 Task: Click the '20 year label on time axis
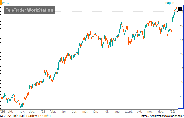pos(3,111)
